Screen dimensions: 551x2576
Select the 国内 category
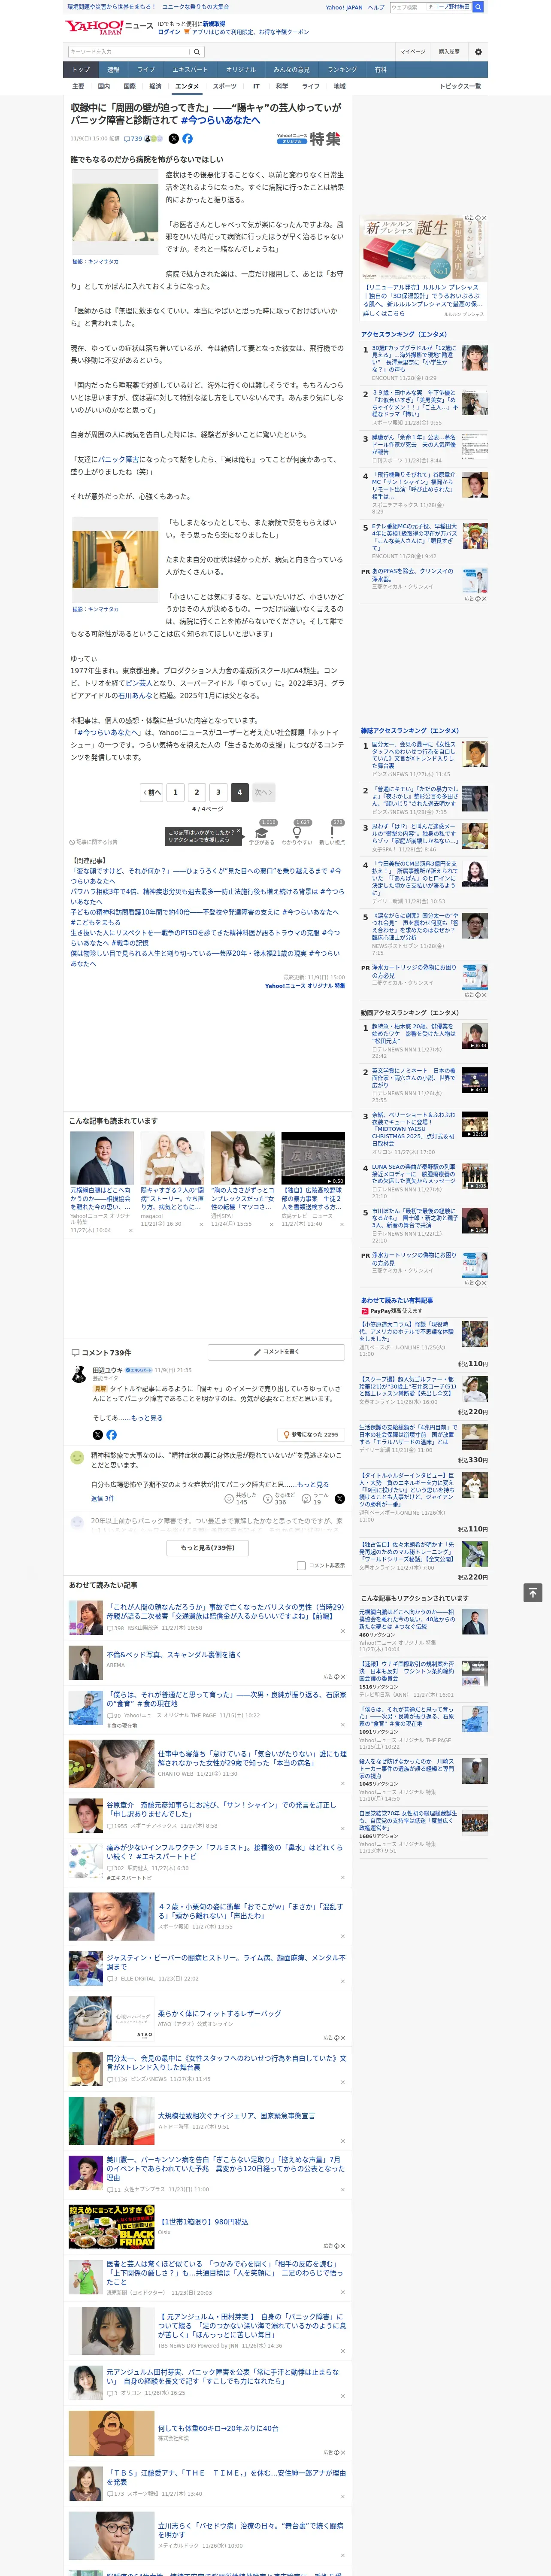tap(104, 86)
